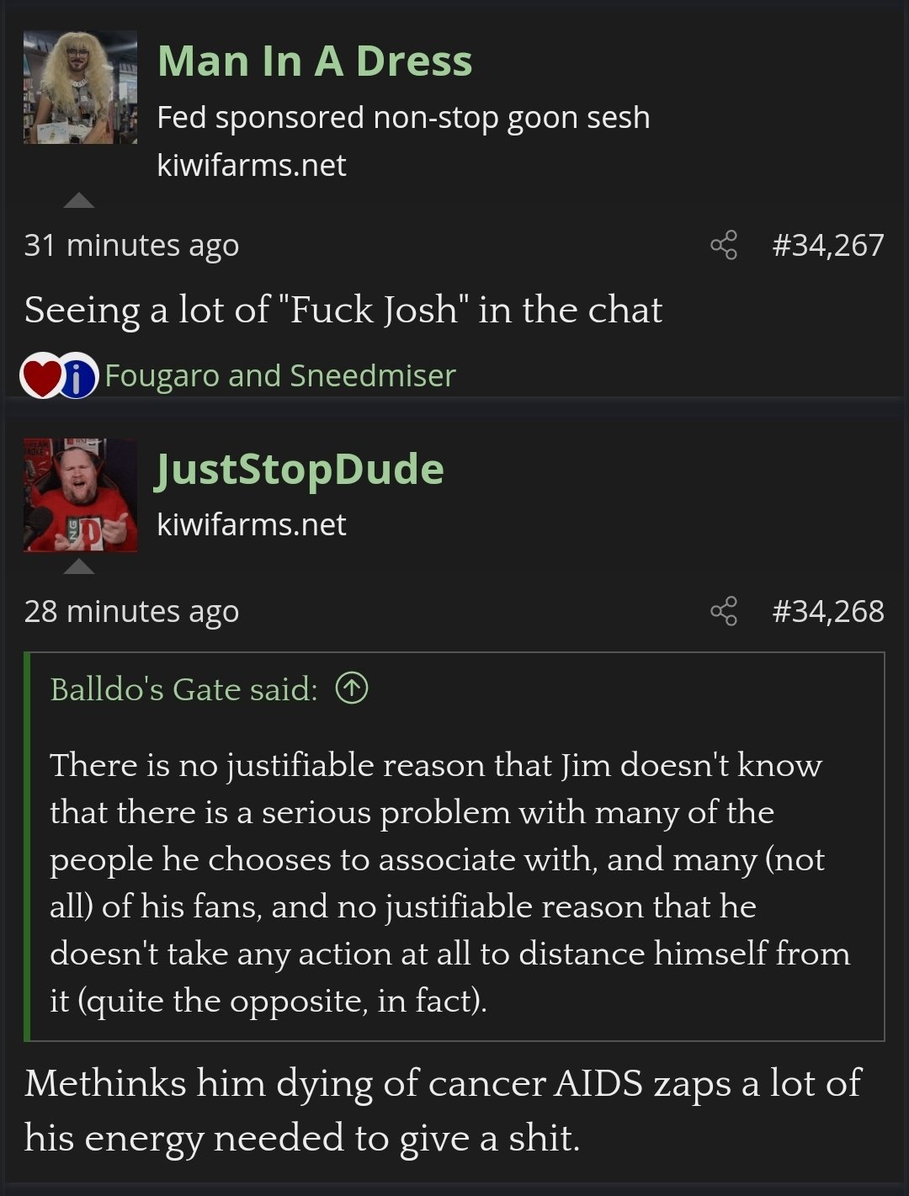Screen dimensions: 909x1196
Task: Open post number #34,267 permalink
Action: pyautogui.click(x=828, y=245)
